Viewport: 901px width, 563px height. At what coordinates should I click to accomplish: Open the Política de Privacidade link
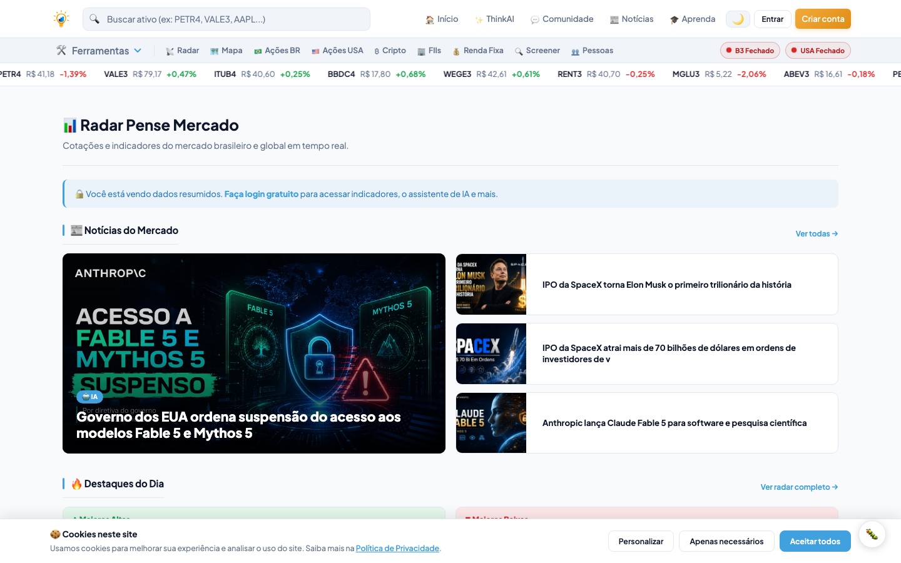pos(397,548)
